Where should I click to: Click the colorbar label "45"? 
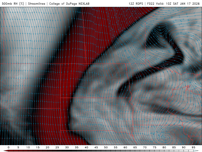tap(96, 147)
